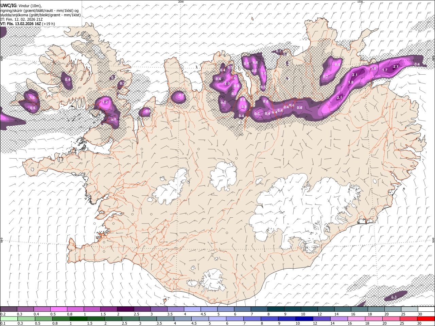
Task: Click the light pink swatch at 16 in the lower scale
Action: pyautogui.click(x=356, y=319)
